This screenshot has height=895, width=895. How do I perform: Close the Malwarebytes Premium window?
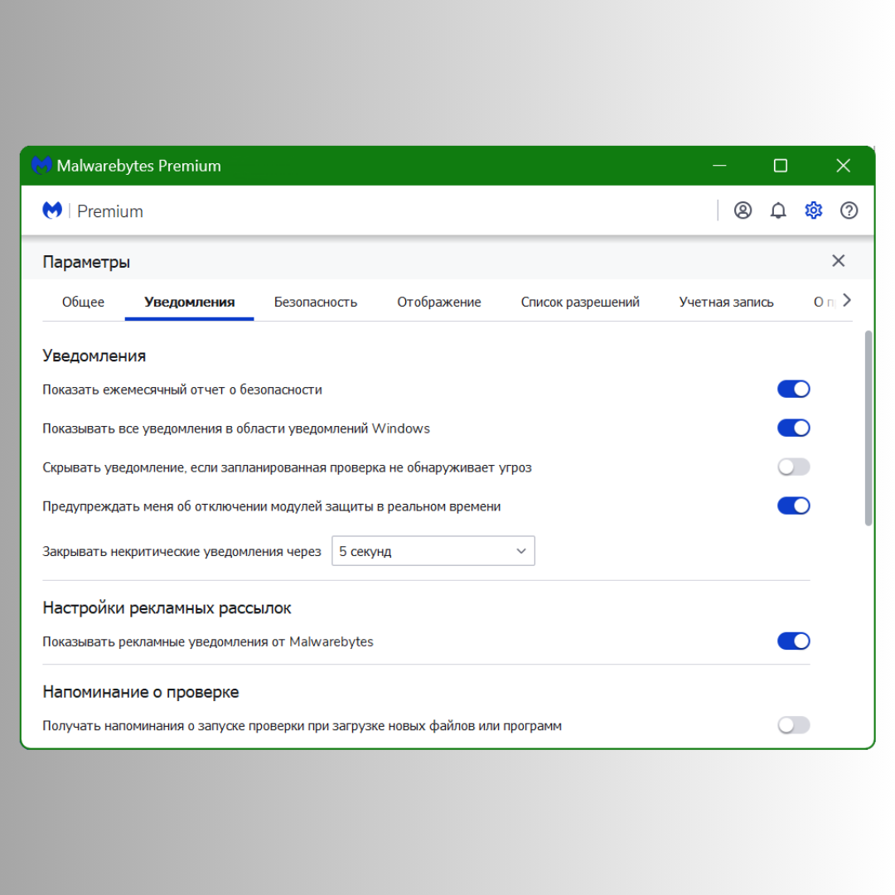[843, 166]
